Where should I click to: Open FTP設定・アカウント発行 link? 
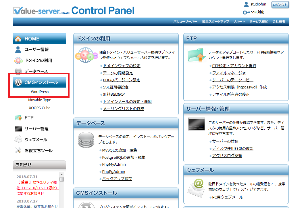(x=234, y=66)
